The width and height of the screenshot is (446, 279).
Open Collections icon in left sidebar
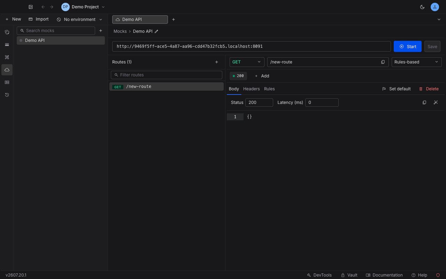7,32
